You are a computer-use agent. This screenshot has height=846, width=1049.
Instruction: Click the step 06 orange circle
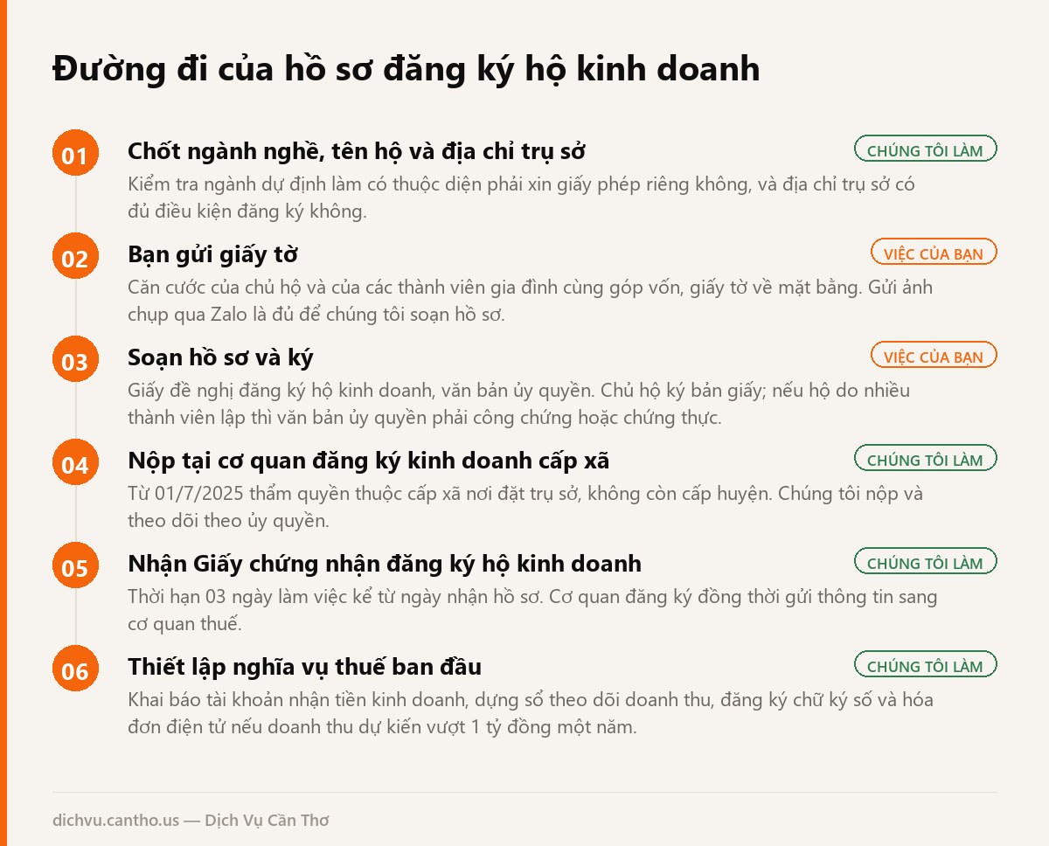pos(75,669)
